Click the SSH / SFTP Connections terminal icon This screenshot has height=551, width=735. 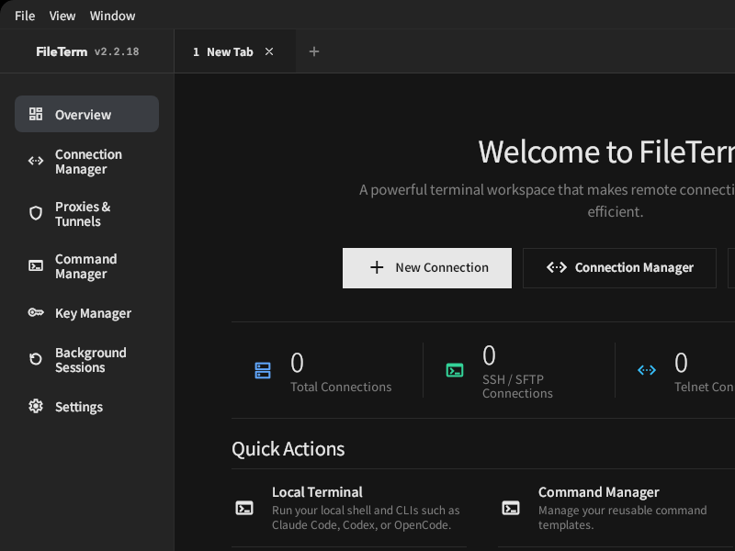click(x=455, y=370)
